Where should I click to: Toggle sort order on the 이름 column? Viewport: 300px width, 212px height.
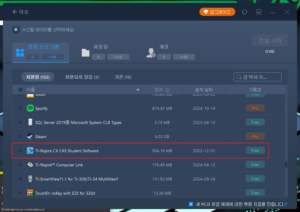click(x=137, y=90)
